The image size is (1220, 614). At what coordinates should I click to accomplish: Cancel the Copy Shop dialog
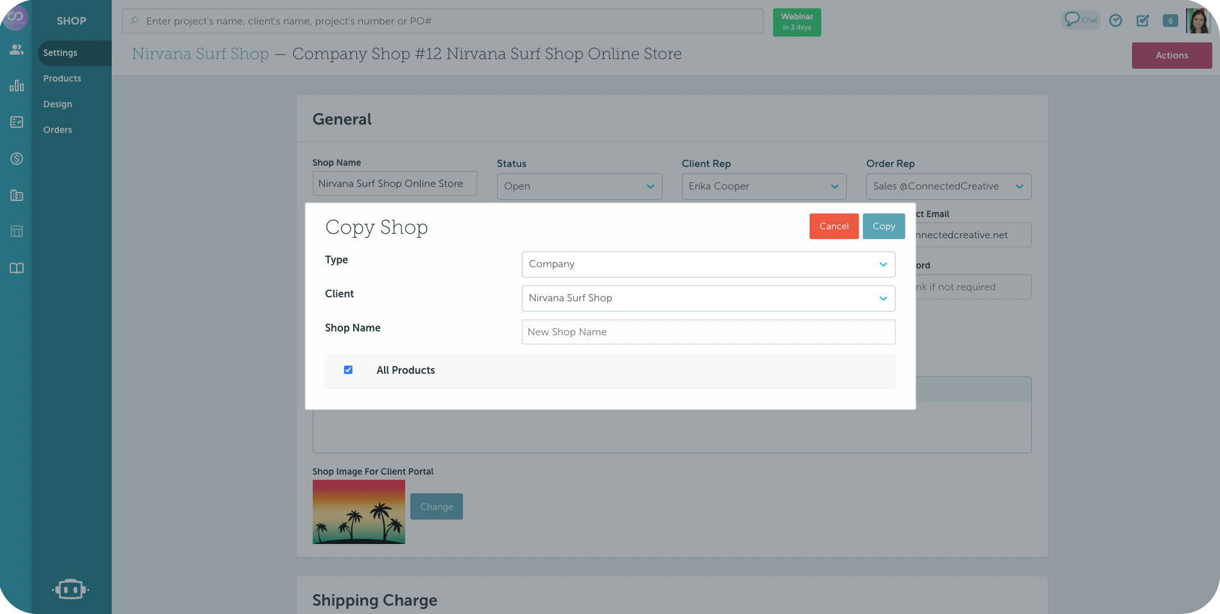833,226
